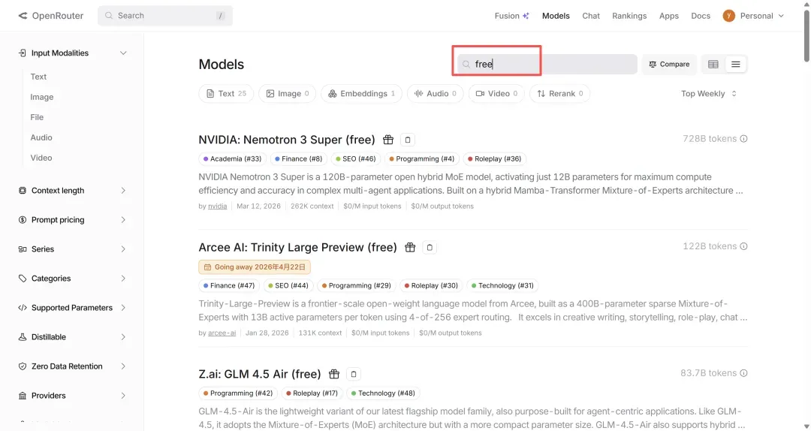This screenshot has height=431, width=811.
Task: Select the Audio 0 output tab
Action: (x=435, y=94)
